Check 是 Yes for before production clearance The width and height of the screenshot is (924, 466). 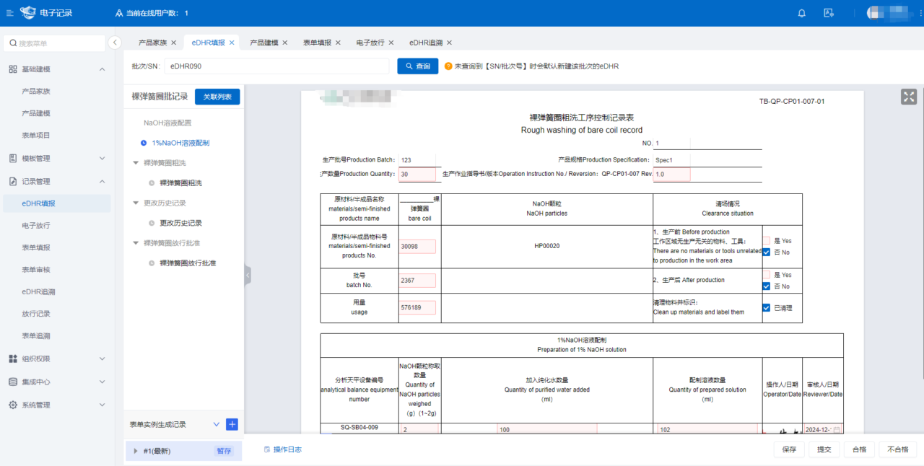click(767, 241)
